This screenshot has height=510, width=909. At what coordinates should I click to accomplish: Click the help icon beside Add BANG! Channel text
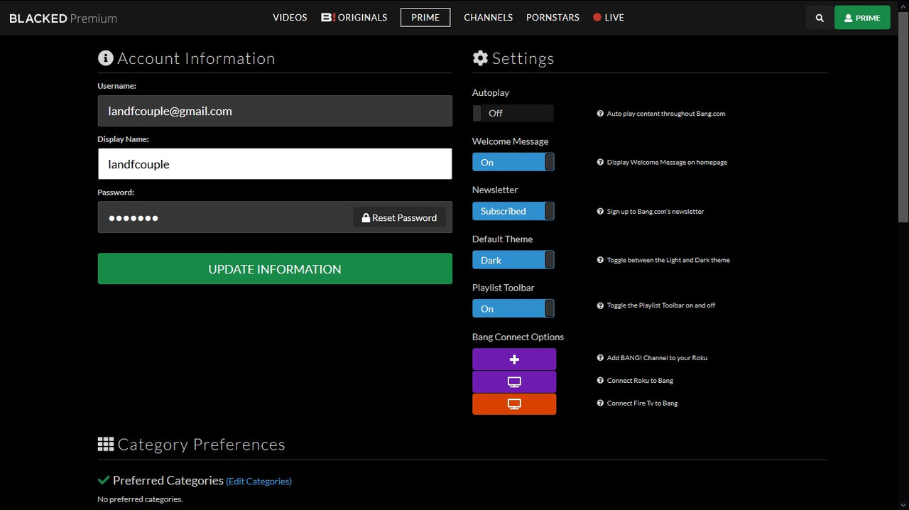(x=600, y=358)
